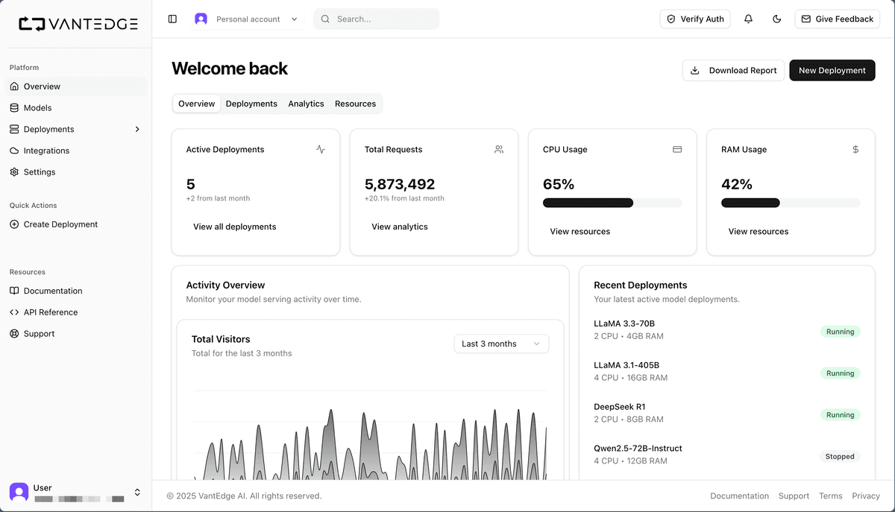Click the notification bell in the header

748,19
